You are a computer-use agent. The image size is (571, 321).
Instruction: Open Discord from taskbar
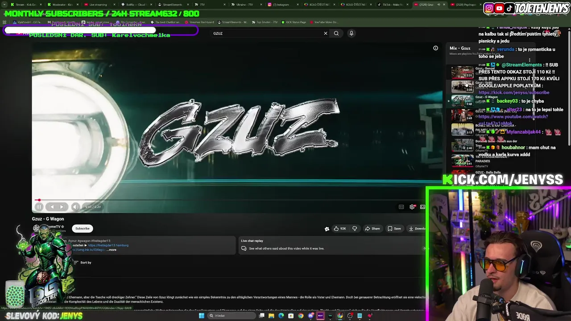[x=311, y=316]
